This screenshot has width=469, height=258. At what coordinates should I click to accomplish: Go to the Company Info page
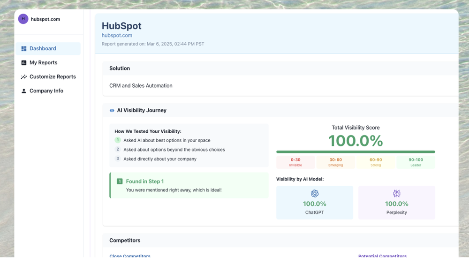[46, 91]
